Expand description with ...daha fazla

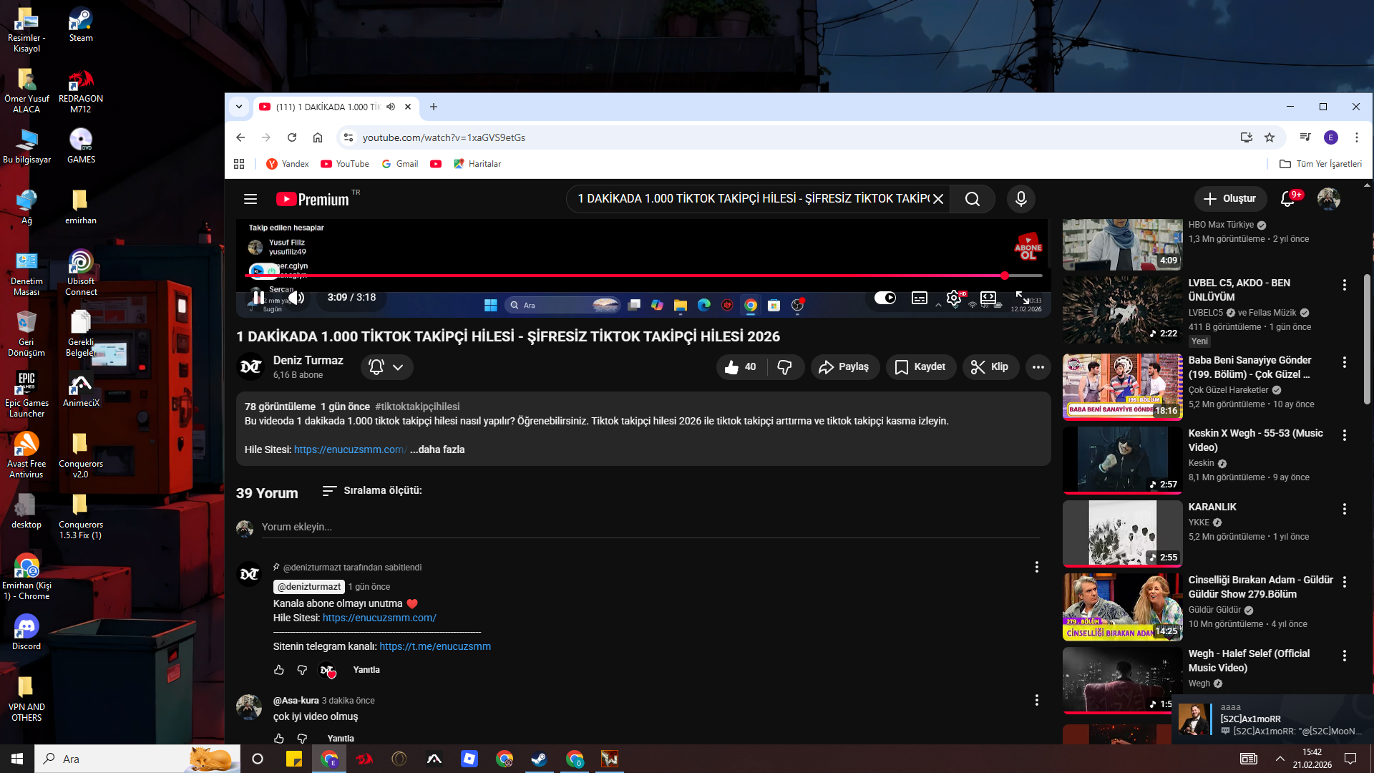[x=437, y=449]
